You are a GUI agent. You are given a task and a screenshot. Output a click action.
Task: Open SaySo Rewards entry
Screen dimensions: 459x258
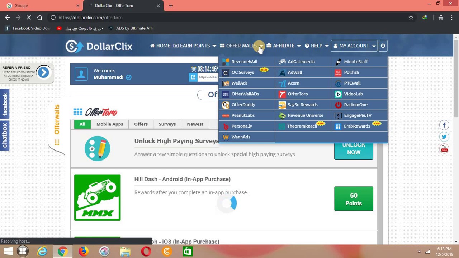click(x=303, y=105)
